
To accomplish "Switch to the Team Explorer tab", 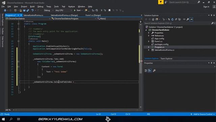I will (x=166, y=59).
